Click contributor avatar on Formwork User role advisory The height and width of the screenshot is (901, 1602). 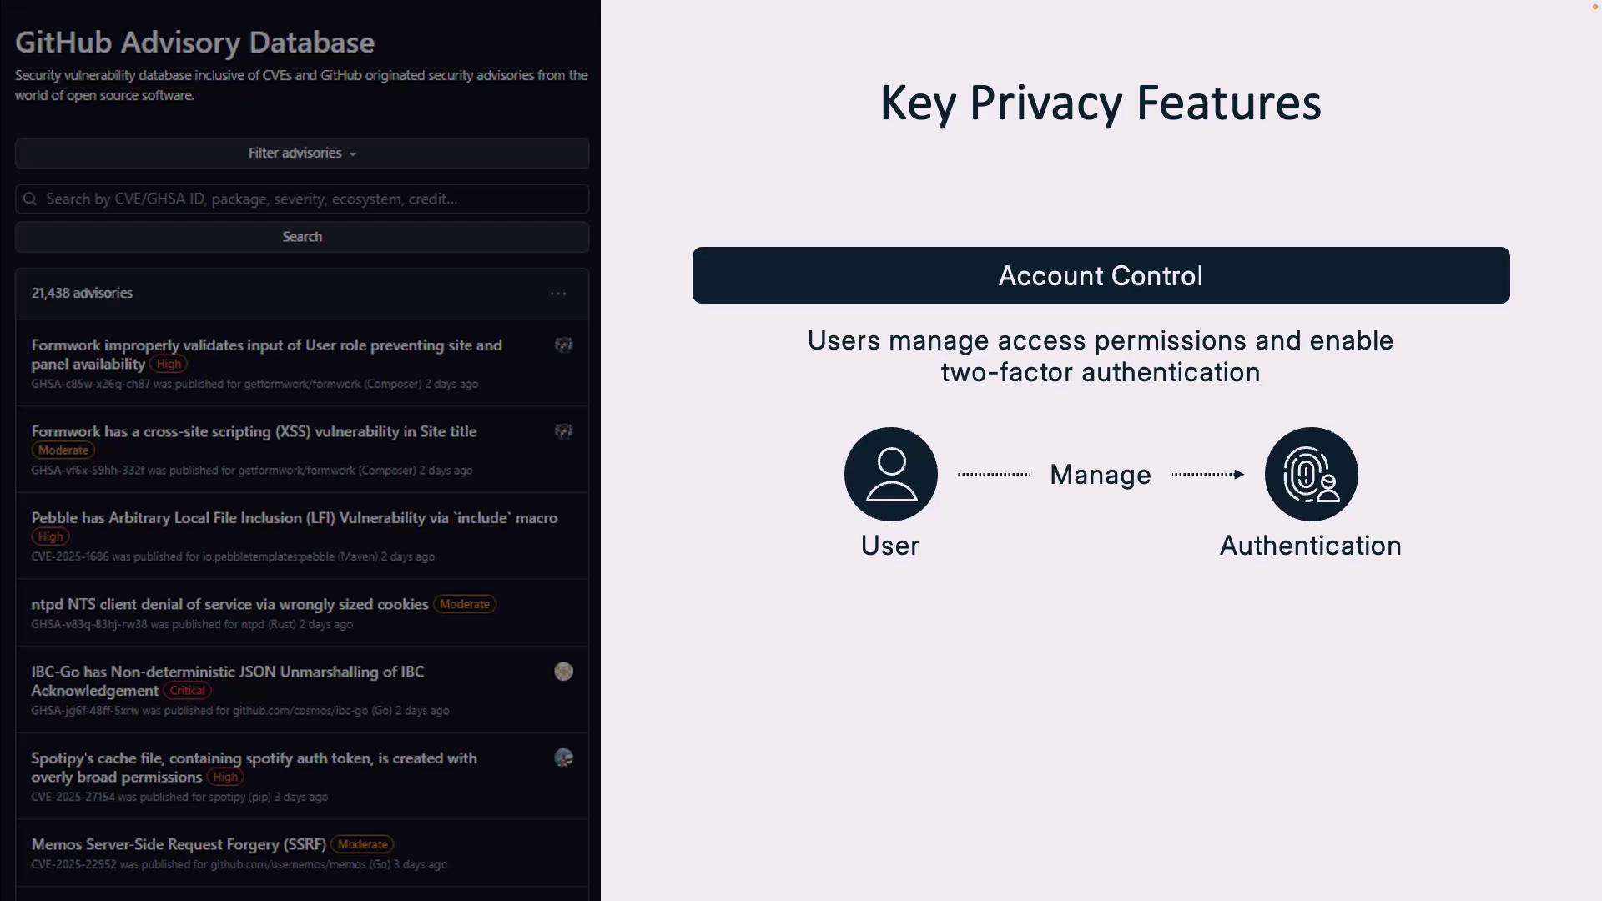pyautogui.click(x=564, y=345)
